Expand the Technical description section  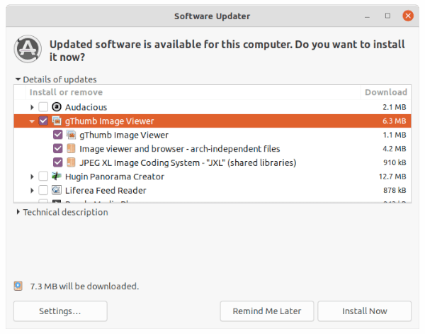pyautogui.click(x=18, y=212)
